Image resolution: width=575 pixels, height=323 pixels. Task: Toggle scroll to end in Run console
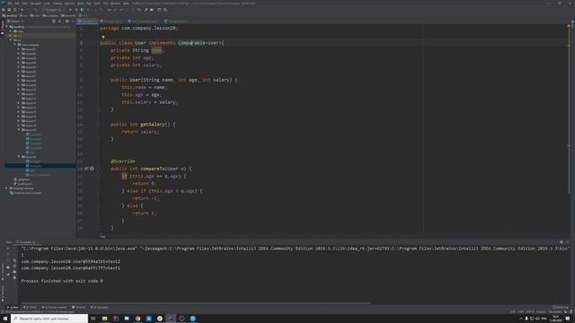pos(14,266)
